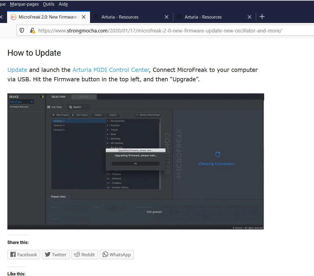Select preset 6 - Aft-WavPad
Screen dimensions: 314x276
pos(133,143)
